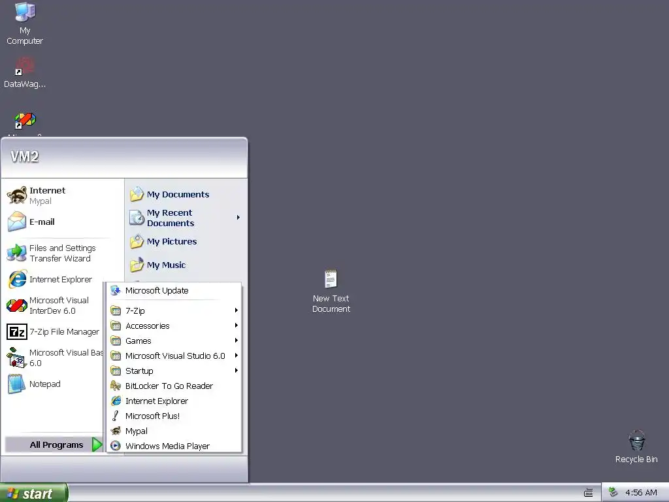Open the E-mail entry text
Image resolution: width=669 pixels, height=502 pixels.
tap(42, 222)
